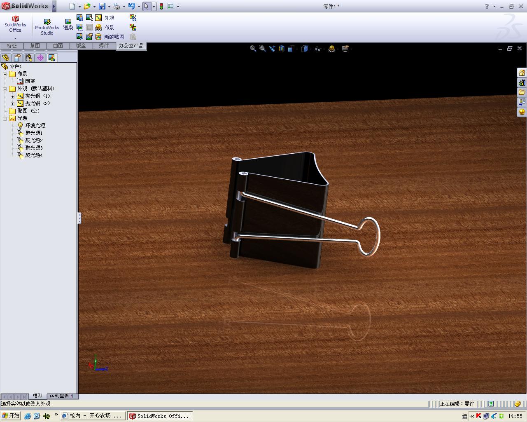Click the View Settings monitor icon
The image size is (527, 422).
[345, 49]
